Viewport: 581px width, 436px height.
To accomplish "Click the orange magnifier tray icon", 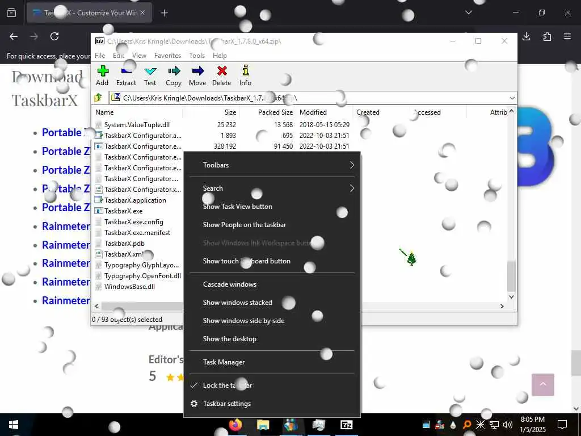I will (467, 425).
